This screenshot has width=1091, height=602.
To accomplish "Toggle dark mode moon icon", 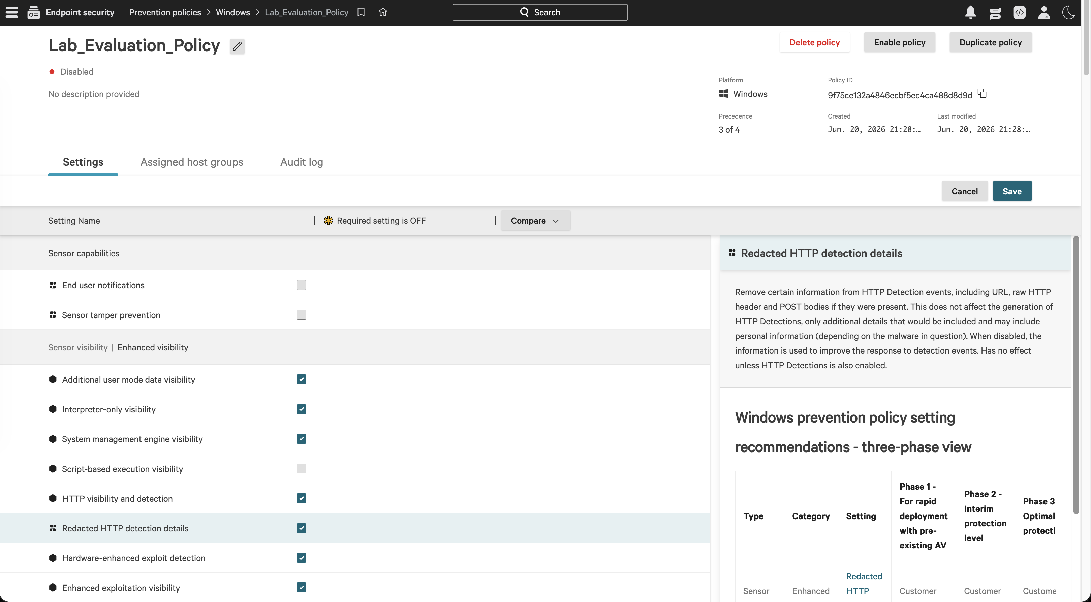I will click(1068, 13).
